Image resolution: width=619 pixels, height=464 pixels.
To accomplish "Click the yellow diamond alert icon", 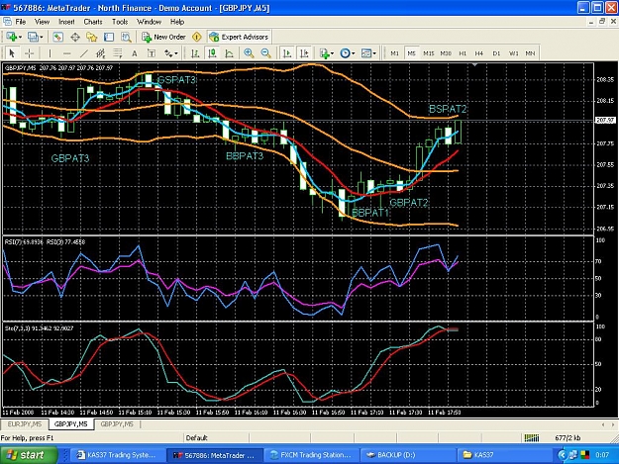I will tap(197, 37).
